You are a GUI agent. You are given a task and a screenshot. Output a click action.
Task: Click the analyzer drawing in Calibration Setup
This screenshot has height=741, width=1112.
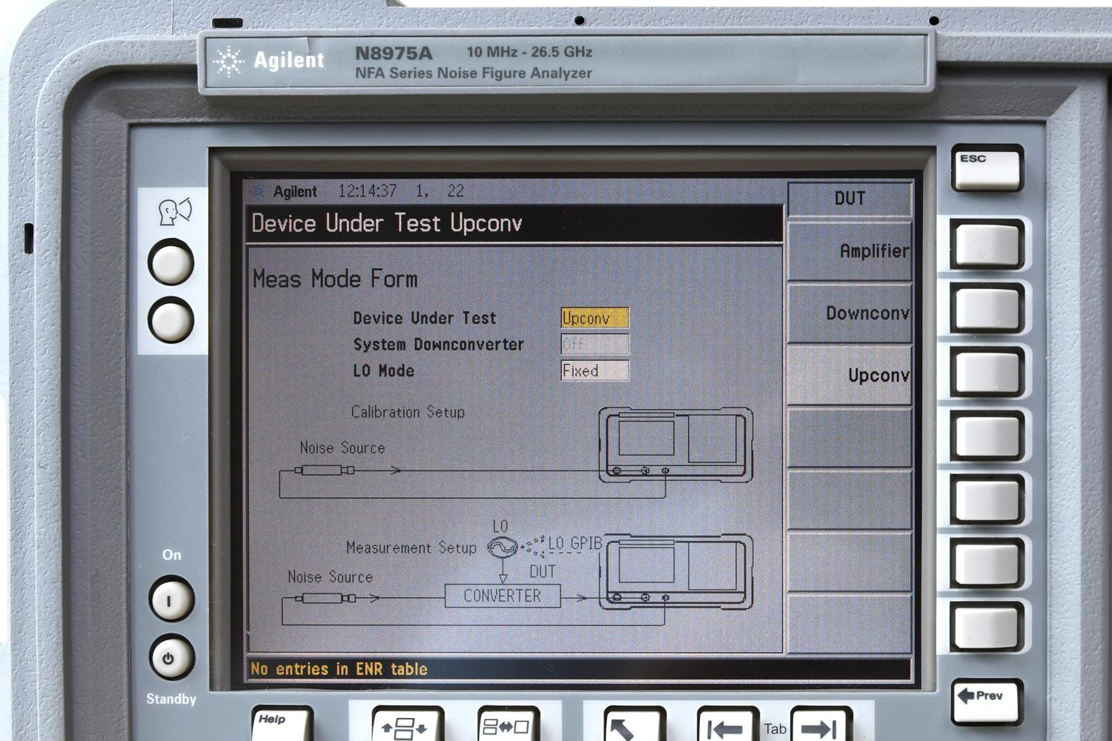(x=675, y=445)
